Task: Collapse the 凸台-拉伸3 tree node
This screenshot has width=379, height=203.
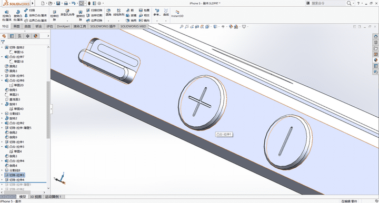Action: coord(2,147)
